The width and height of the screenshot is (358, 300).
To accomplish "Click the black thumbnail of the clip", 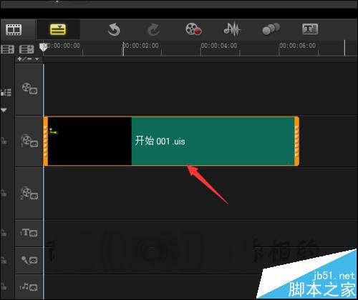I will pyautogui.click(x=89, y=141).
